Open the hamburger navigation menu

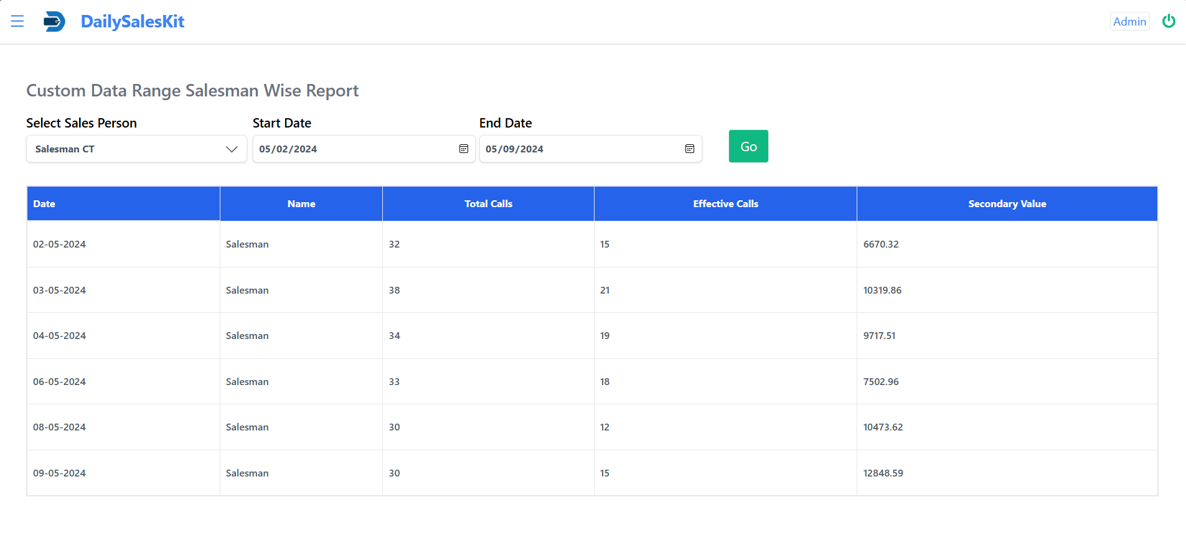(17, 21)
